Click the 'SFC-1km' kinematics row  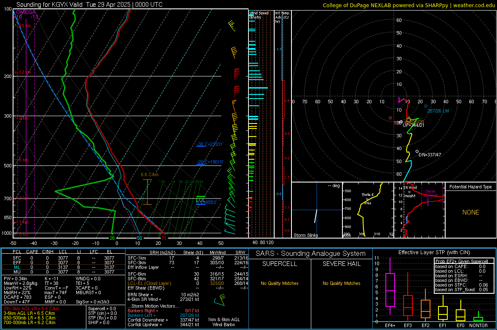pos(188,258)
